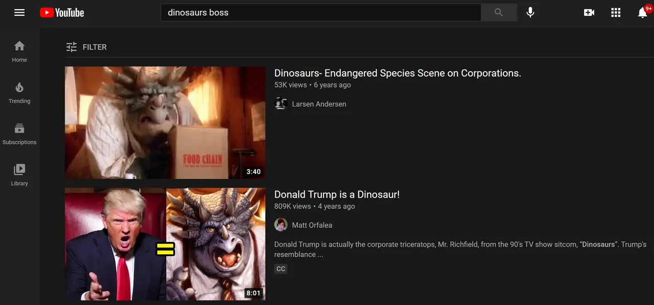Visit Matt Orfalea channel name
The width and height of the screenshot is (654, 305).
coord(312,225)
